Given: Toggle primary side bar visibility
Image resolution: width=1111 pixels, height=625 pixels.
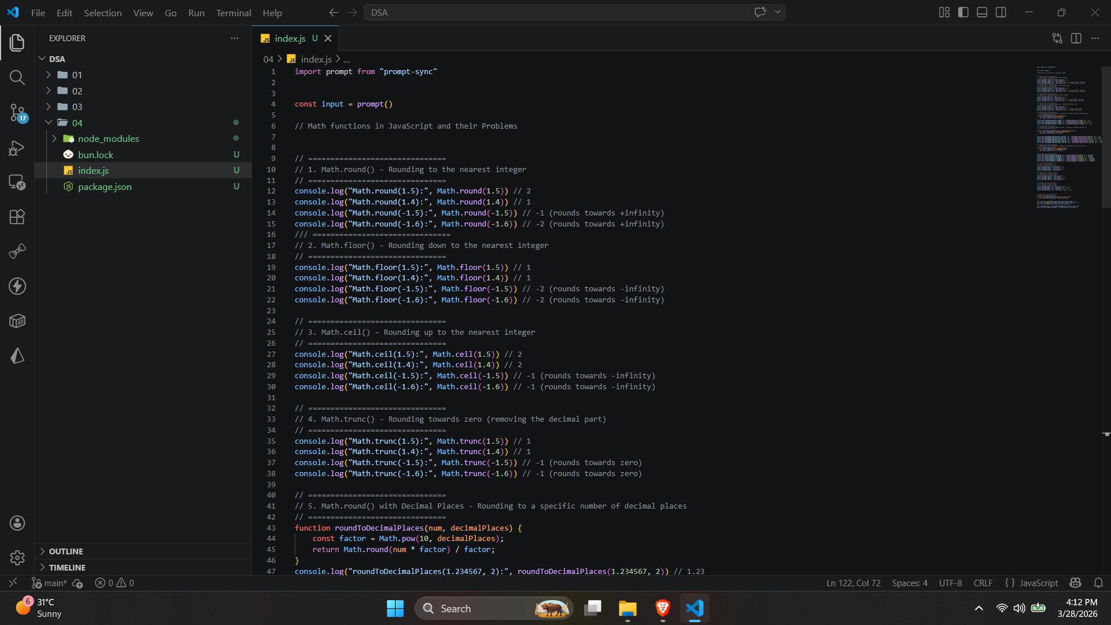Looking at the screenshot, I should [x=963, y=12].
